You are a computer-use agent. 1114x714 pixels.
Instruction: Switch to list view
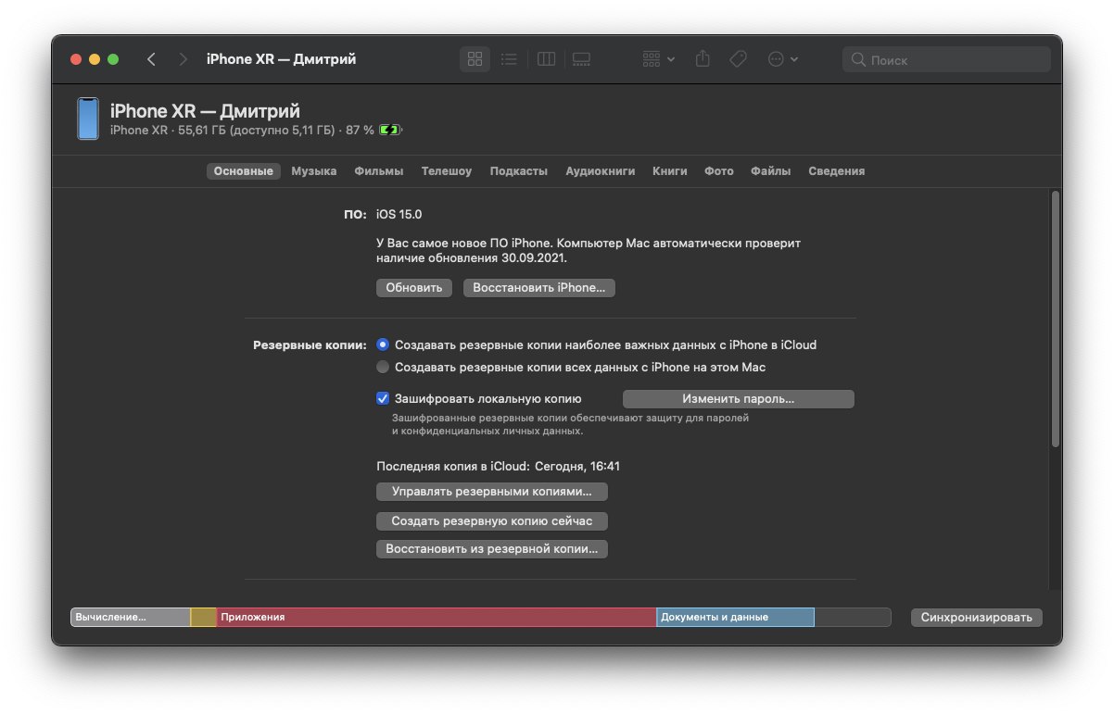(509, 59)
